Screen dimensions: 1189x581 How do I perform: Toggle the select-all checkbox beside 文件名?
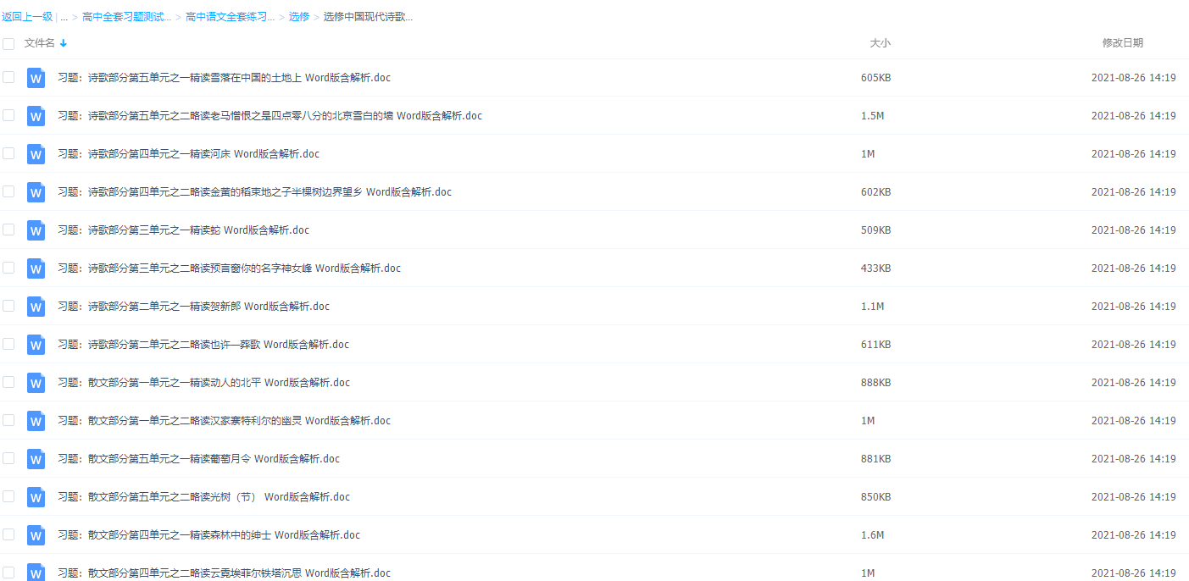pos(8,43)
